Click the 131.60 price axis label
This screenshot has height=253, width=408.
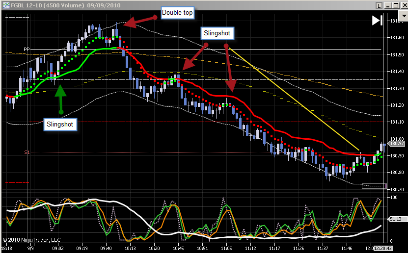pos(397,38)
